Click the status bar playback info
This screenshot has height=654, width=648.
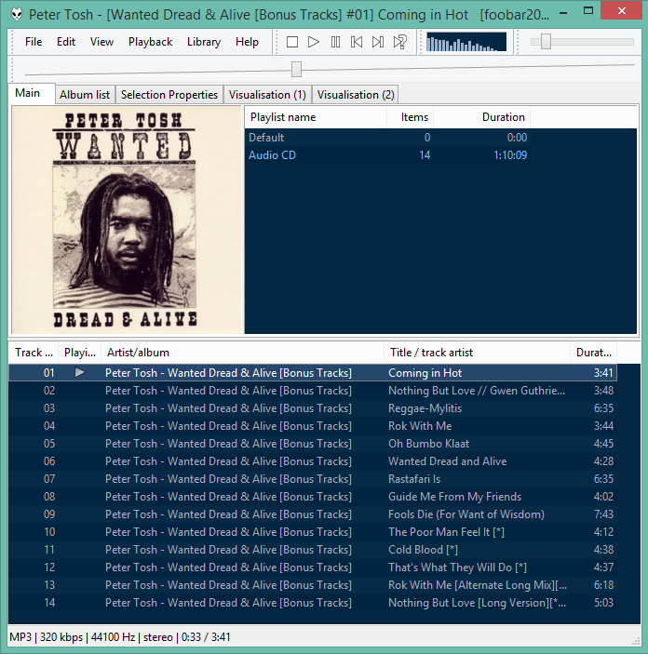pos(120,637)
